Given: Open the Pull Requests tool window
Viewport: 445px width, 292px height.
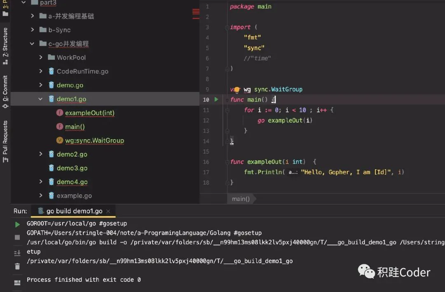Looking at the screenshot, I should [5, 141].
